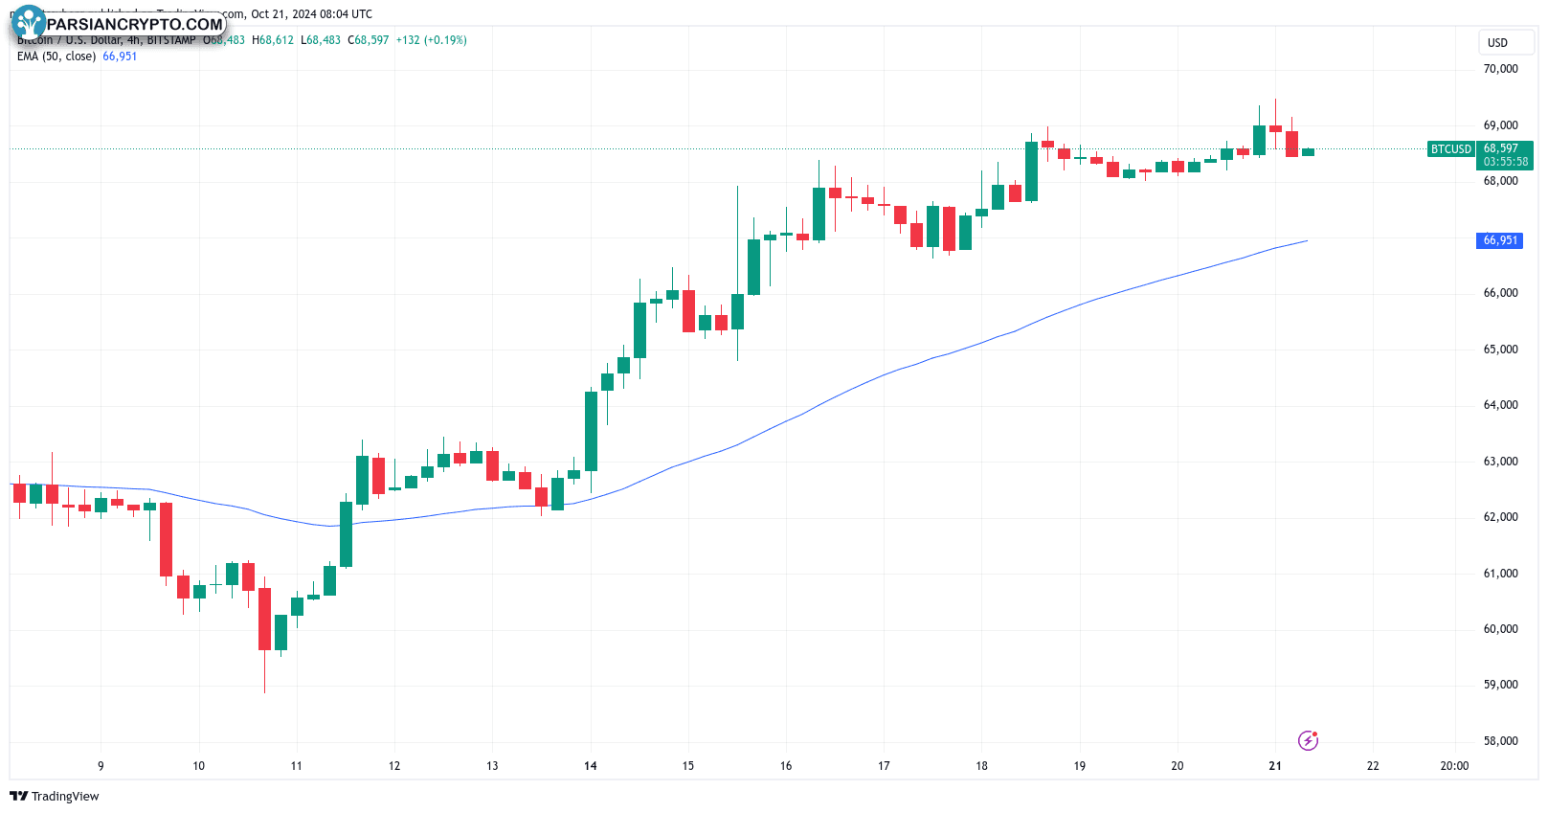This screenshot has height=813, width=1548.
Task: Click the Oct 21, 2024 08:04 UTC timestamp
Action: click(312, 14)
